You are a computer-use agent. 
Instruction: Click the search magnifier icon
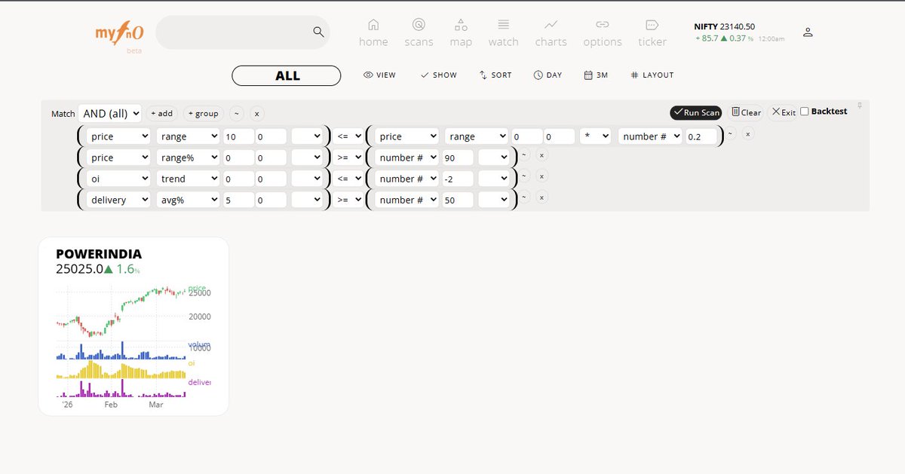318,32
